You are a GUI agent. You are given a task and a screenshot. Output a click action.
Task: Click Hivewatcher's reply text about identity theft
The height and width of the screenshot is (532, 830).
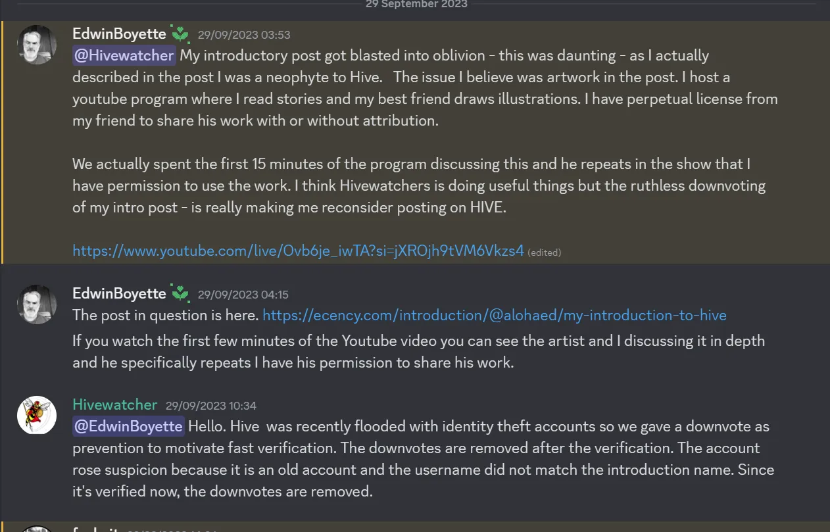coord(423,458)
